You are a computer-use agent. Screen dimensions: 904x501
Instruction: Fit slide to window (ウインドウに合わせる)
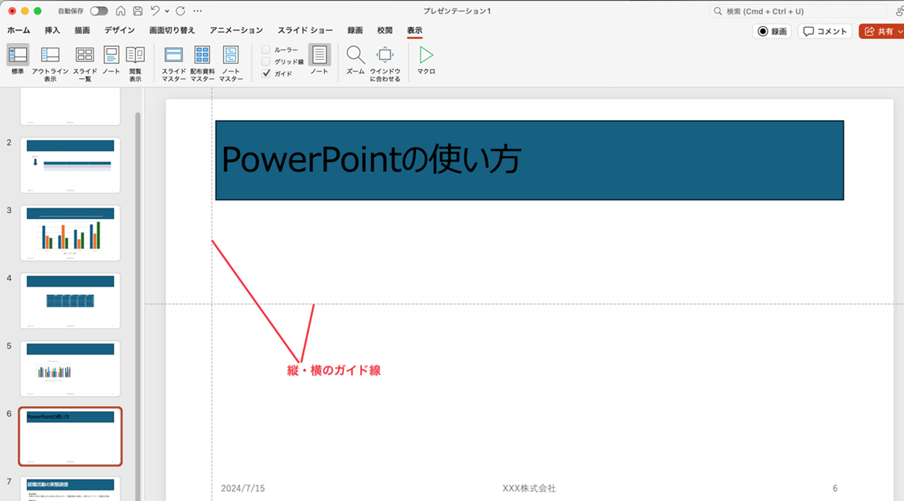click(x=385, y=64)
